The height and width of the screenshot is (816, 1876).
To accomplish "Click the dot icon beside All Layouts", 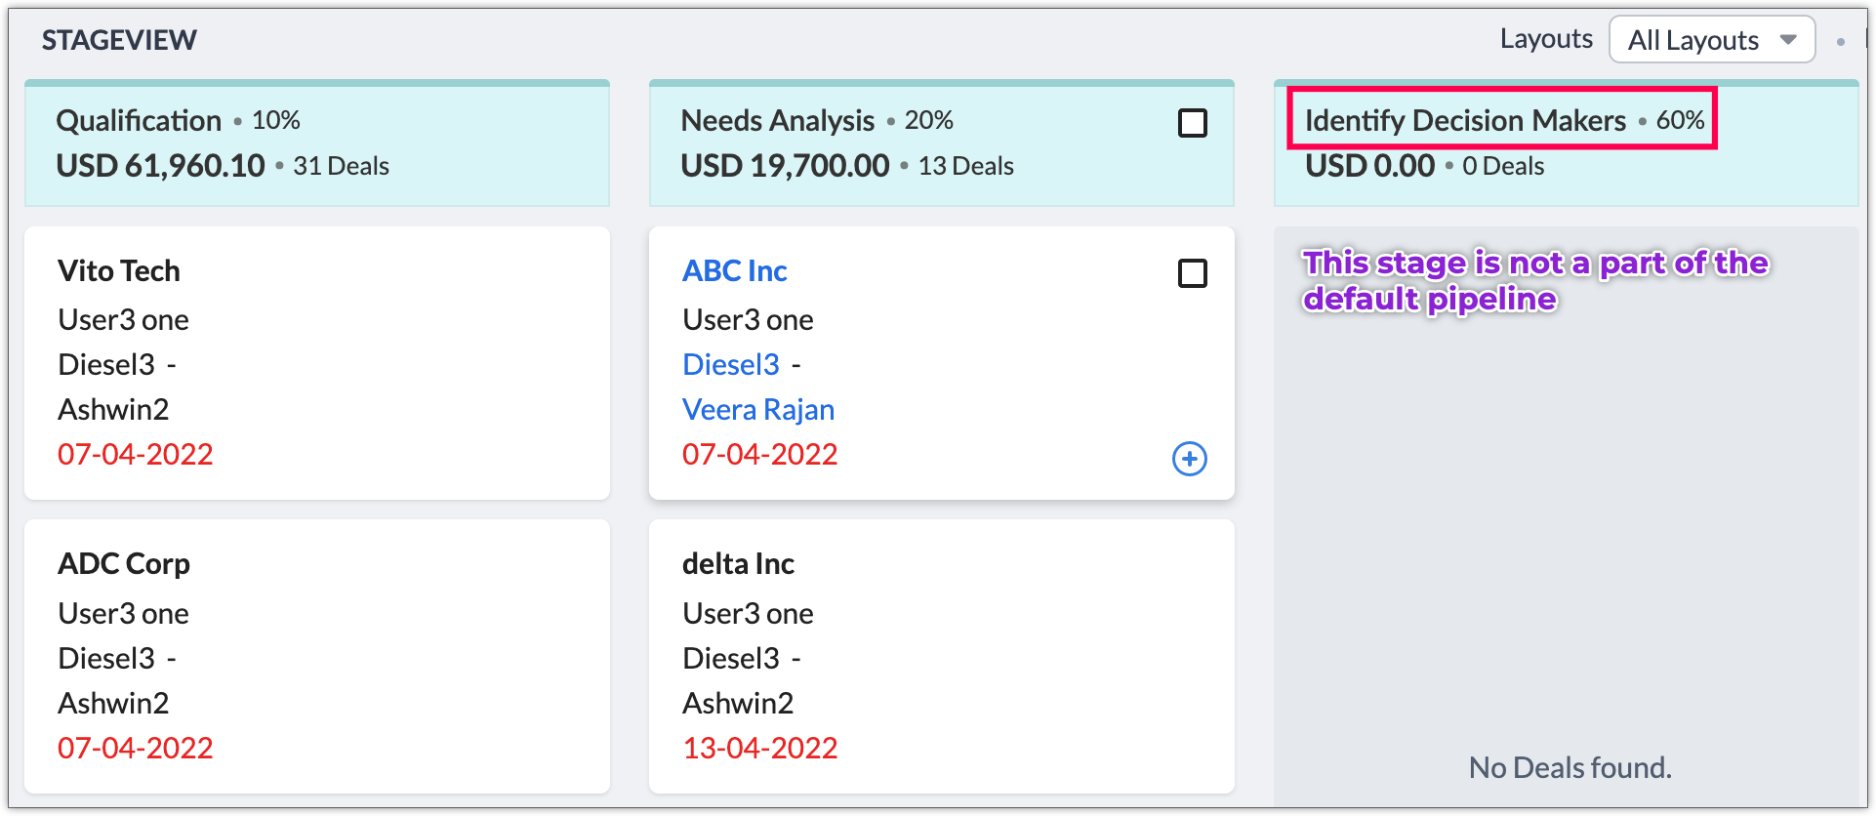I will (1840, 42).
